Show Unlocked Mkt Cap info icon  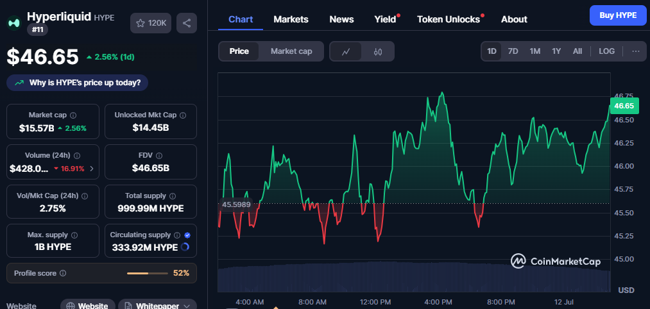pos(183,115)
